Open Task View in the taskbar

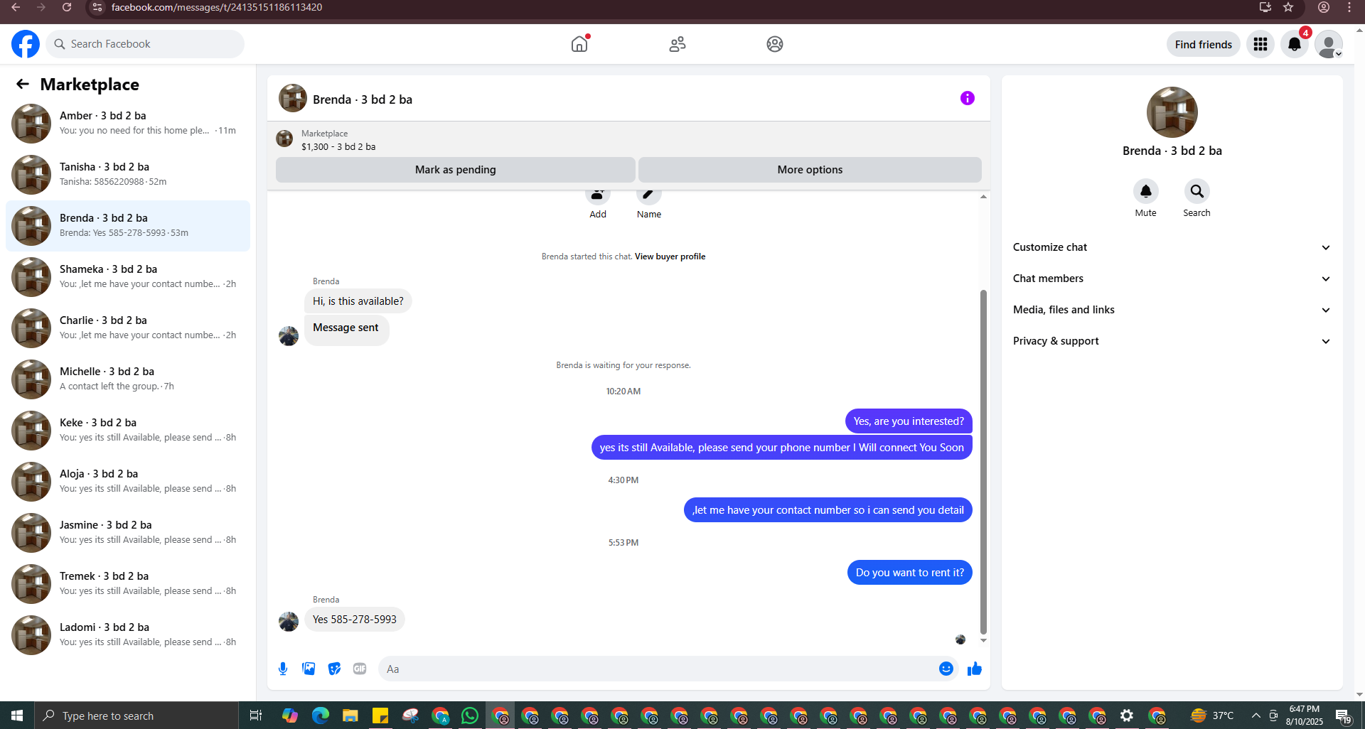click(256, 715)
